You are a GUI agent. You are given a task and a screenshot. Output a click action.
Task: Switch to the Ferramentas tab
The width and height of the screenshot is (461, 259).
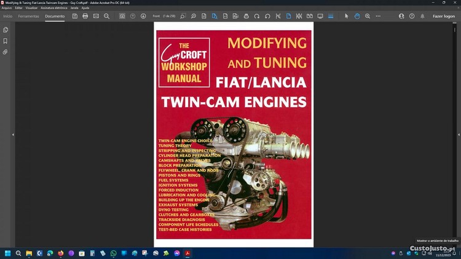tap(29, 16)
